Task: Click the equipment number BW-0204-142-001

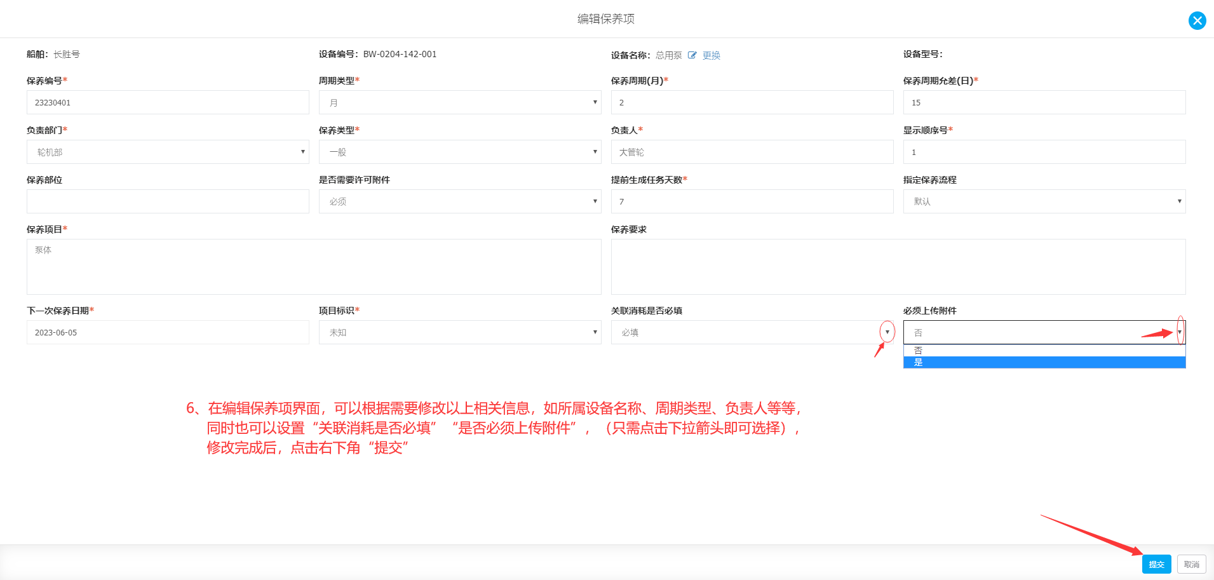Action: pos(400,55)
